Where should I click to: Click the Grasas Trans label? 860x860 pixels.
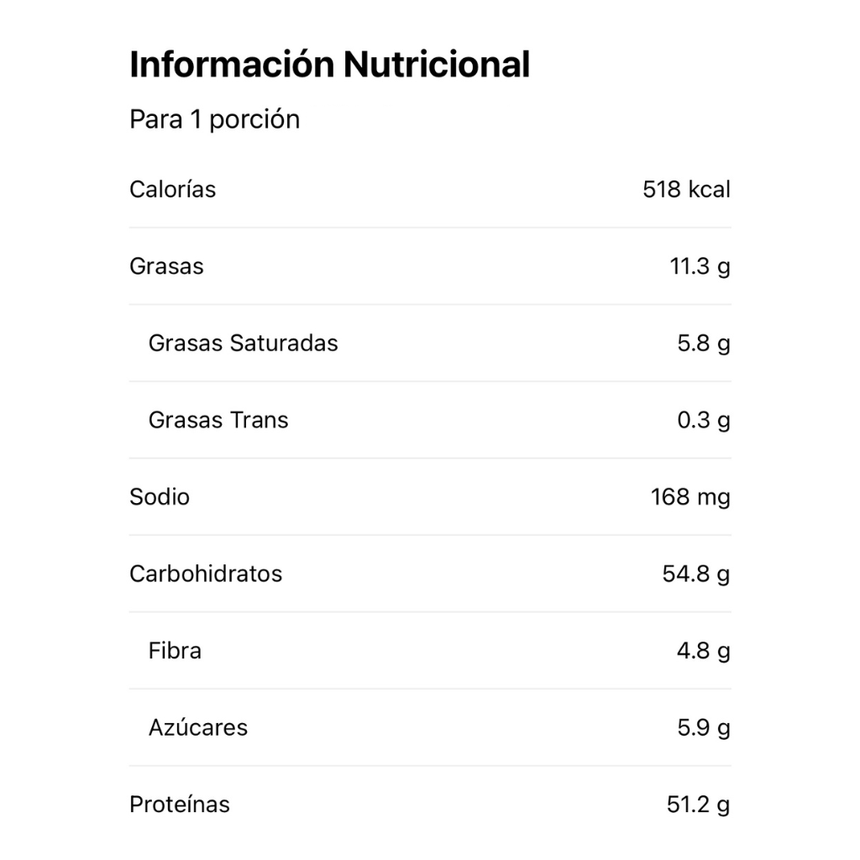(218, 420)
